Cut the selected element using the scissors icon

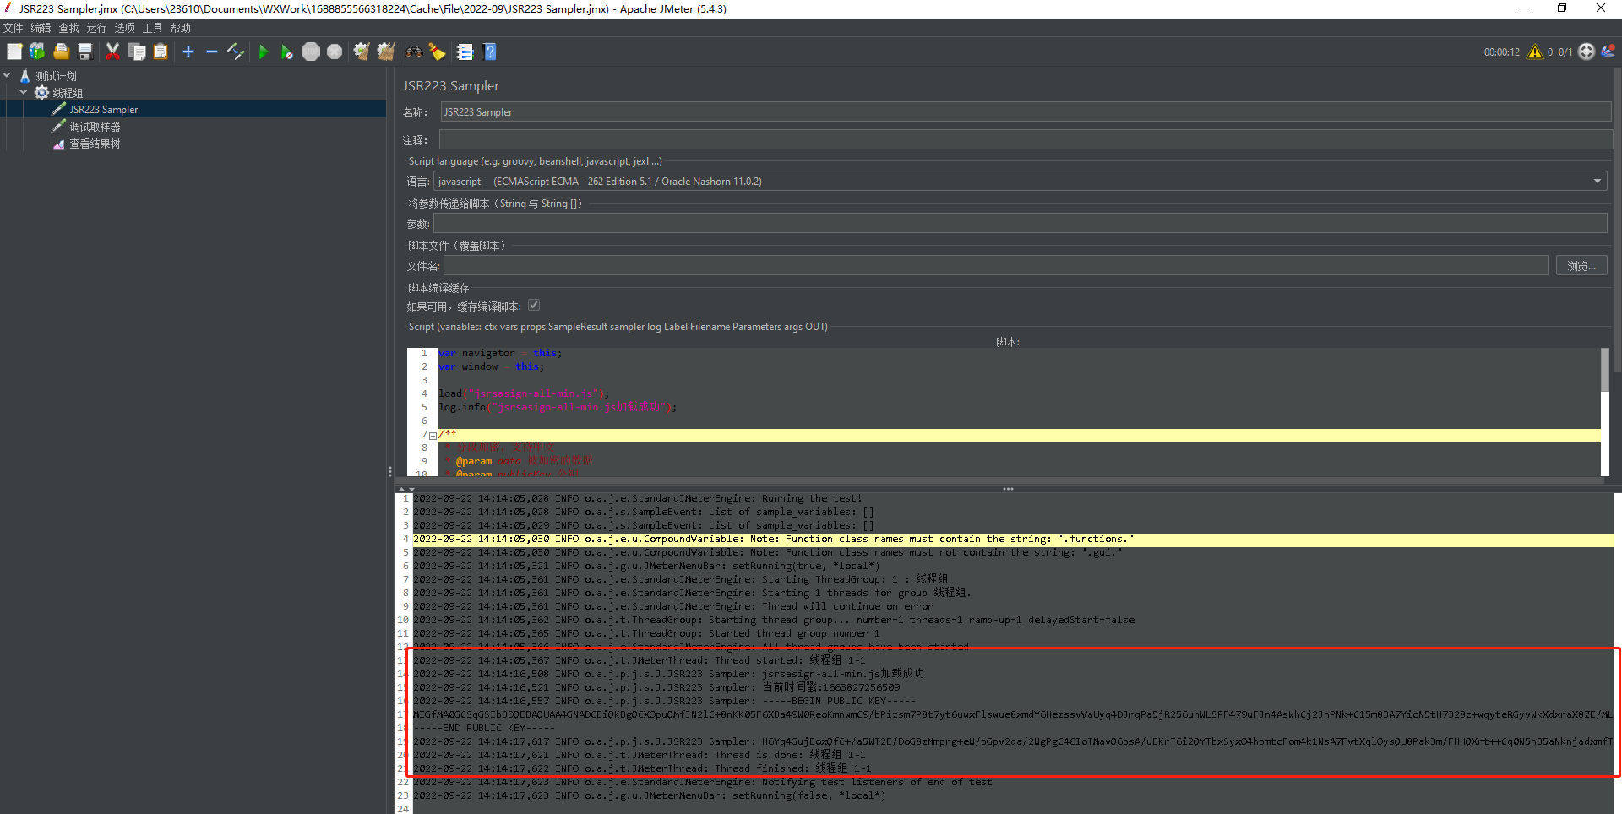pos(112,52)
